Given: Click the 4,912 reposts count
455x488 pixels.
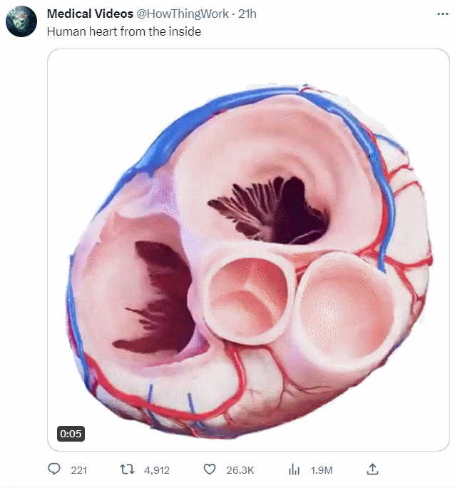Looking at the screenshot, I should click(157, 470).
